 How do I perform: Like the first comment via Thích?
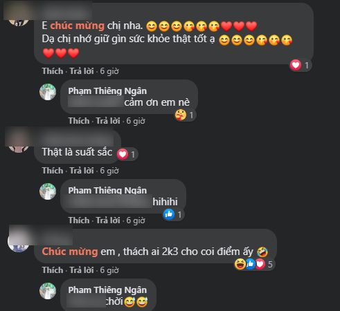tap(53, 71)
